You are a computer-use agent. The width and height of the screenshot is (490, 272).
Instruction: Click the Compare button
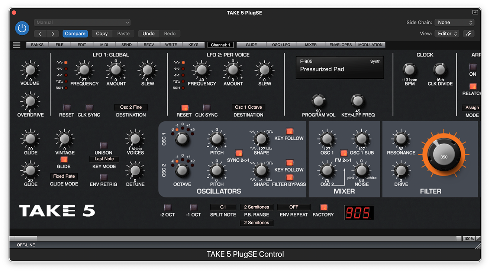pos(75,34)
